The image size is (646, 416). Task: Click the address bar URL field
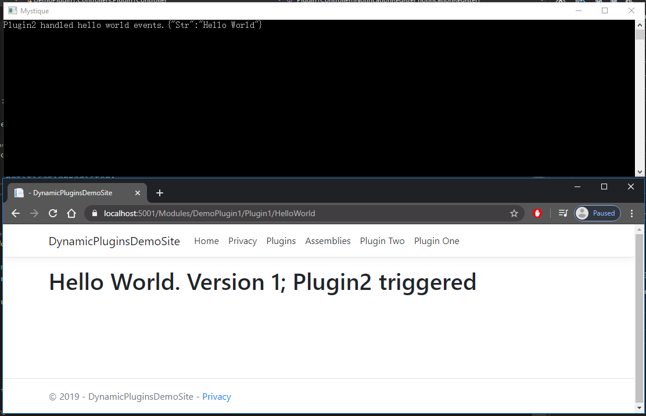(x=290, y=213)
